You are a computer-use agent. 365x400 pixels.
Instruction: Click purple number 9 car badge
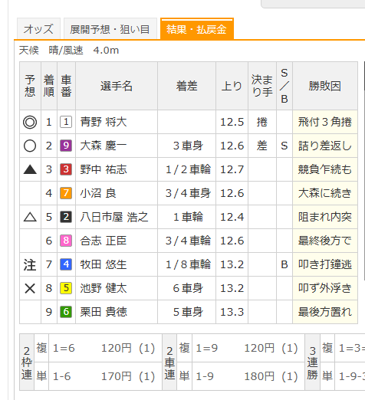pos(66,146)
